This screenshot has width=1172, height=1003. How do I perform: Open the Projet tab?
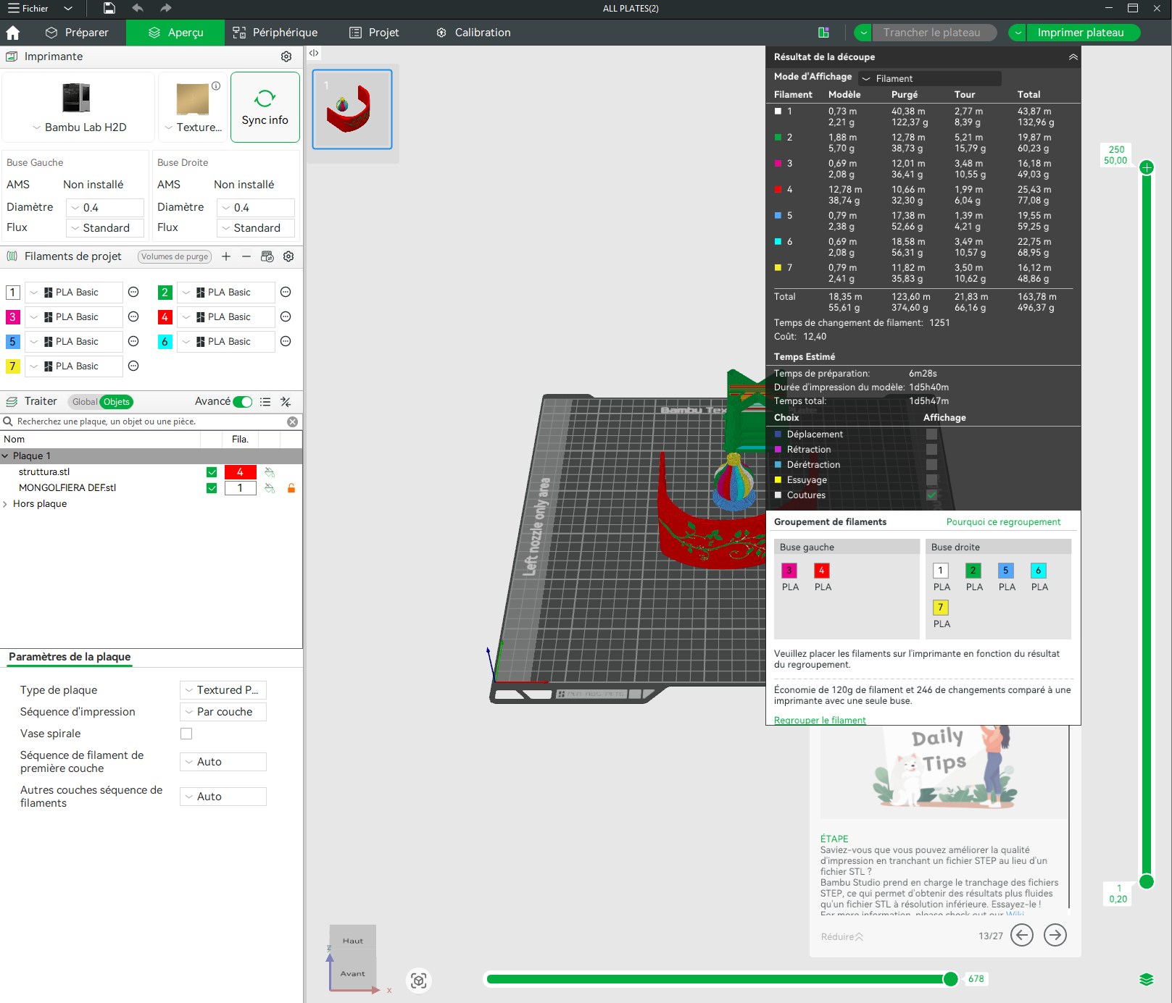pos(374,33)
